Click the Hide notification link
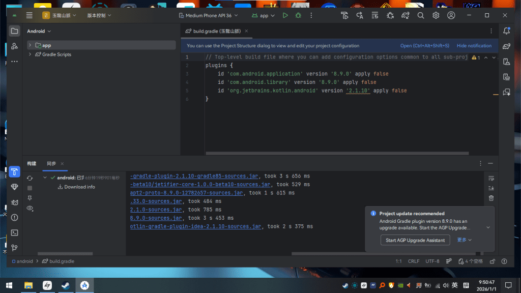The width and height of the screenshot is (521, 293). (474, 46)
